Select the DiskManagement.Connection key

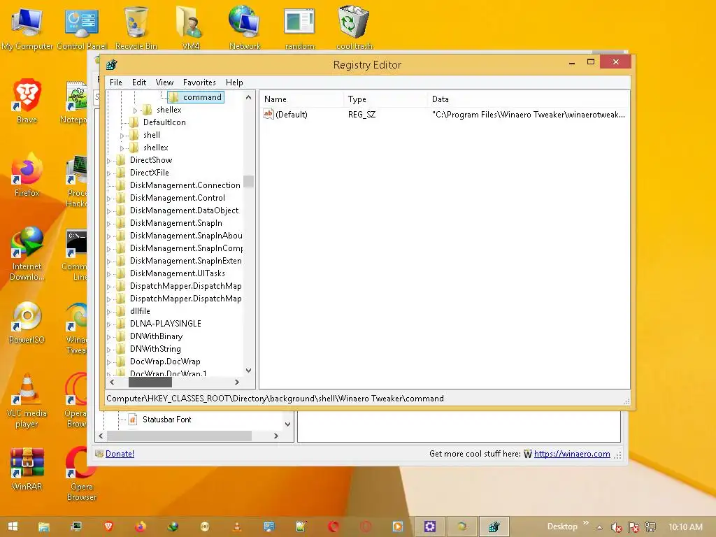click(185, 185)
